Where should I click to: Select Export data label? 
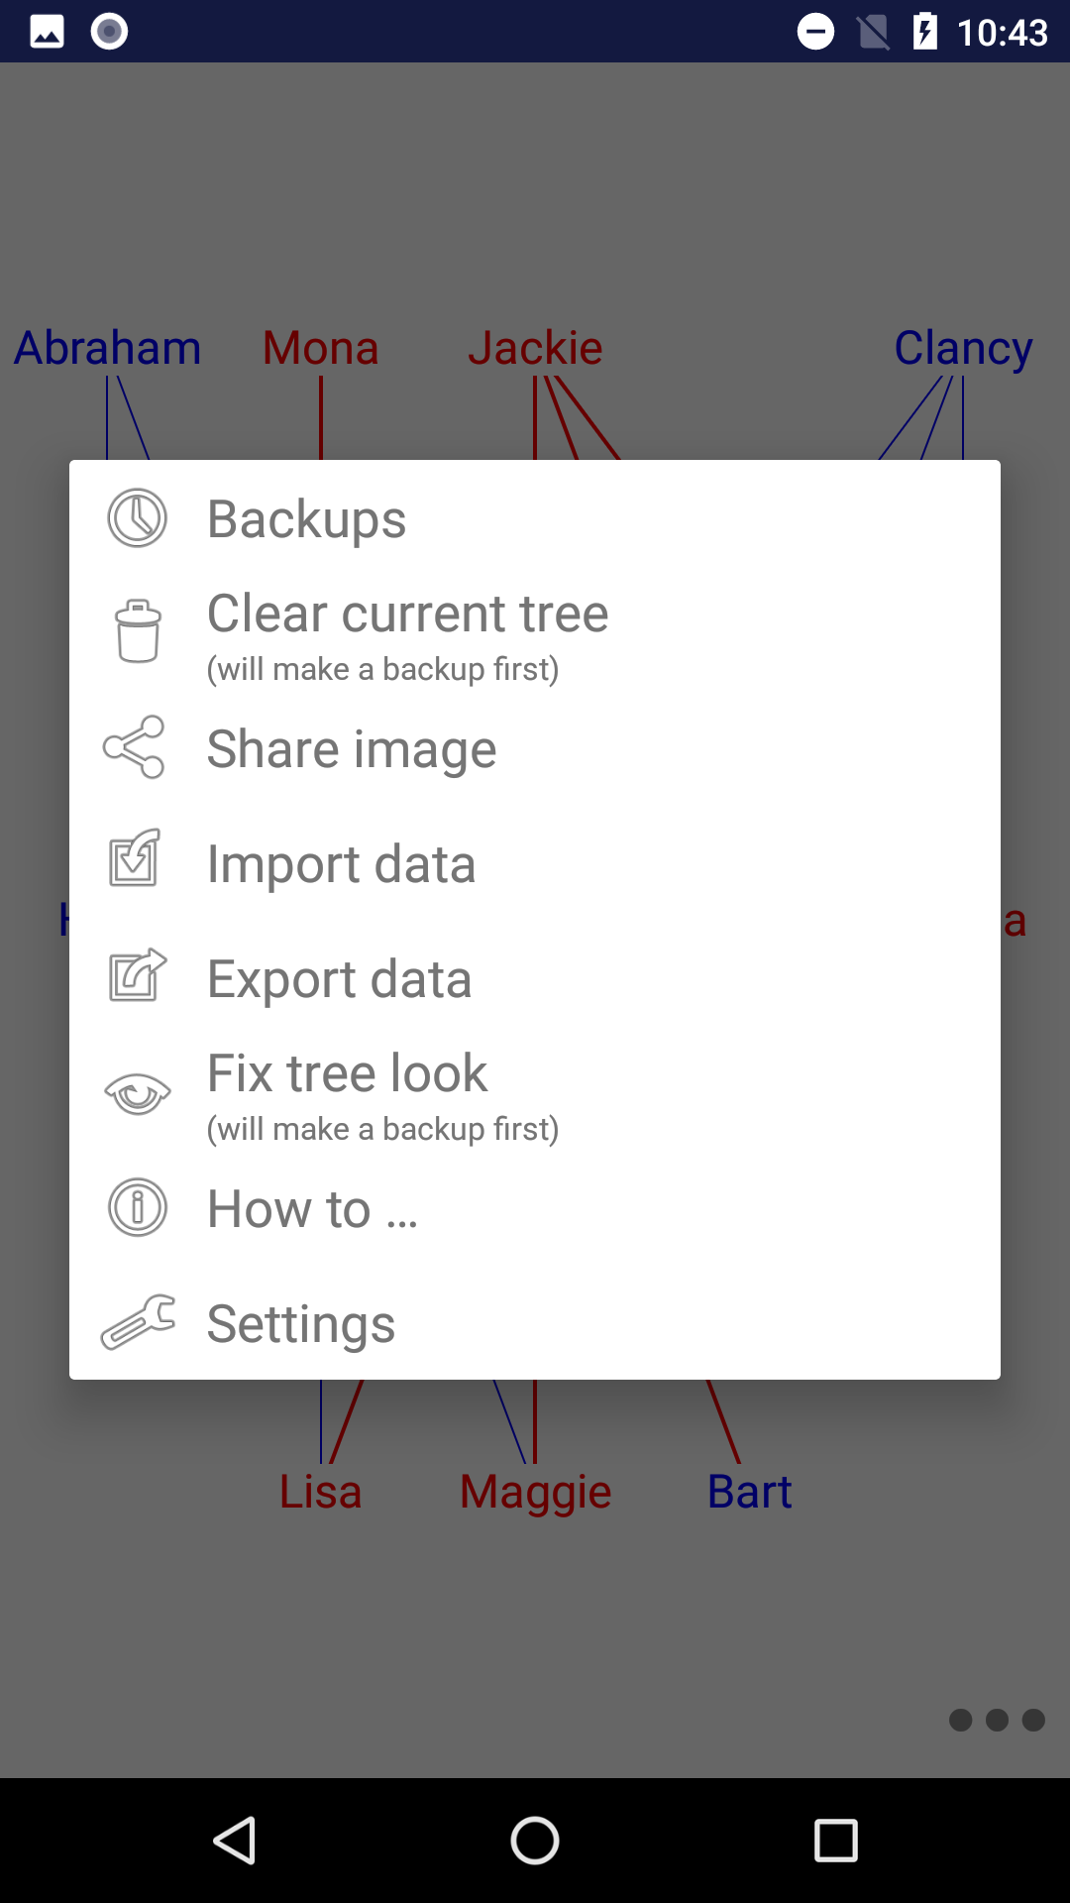[339, 979]
